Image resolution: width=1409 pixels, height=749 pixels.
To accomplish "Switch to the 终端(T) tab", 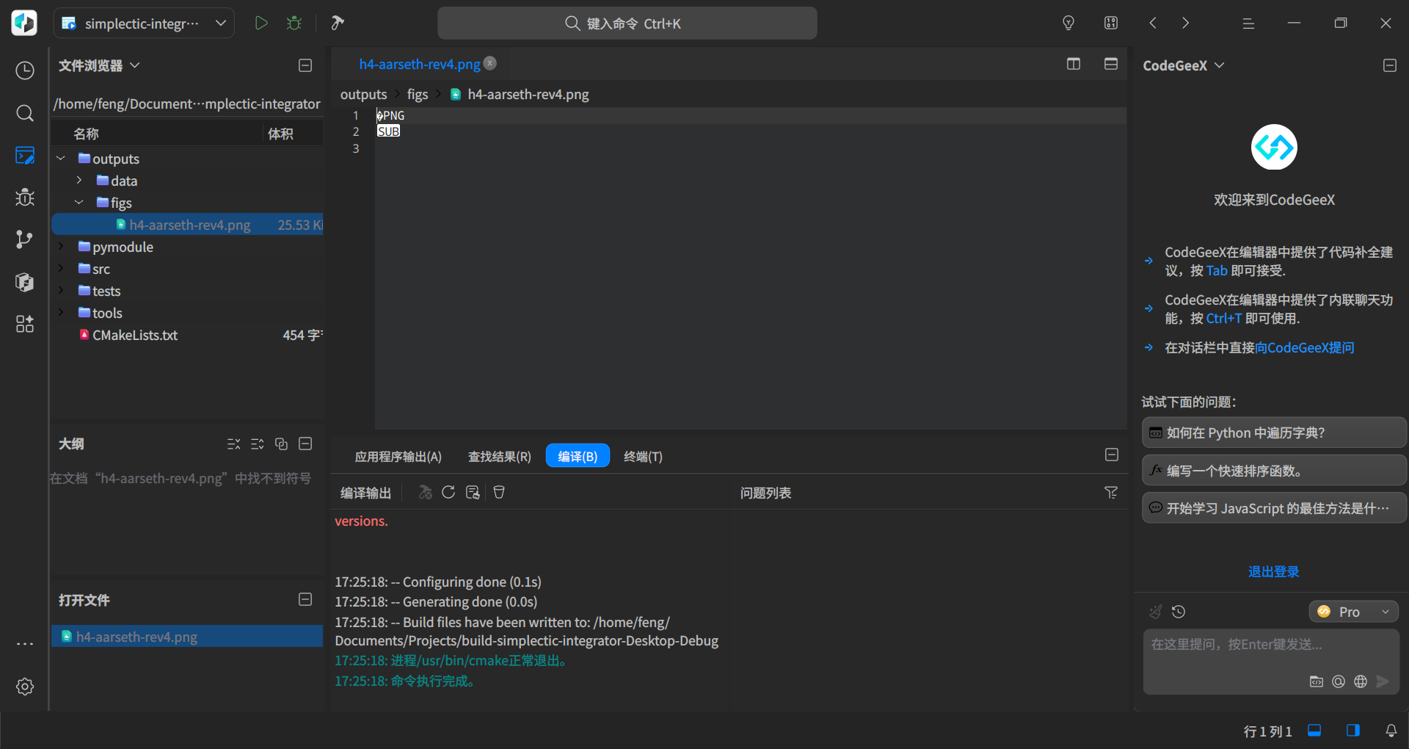I will tap(643, 456).
